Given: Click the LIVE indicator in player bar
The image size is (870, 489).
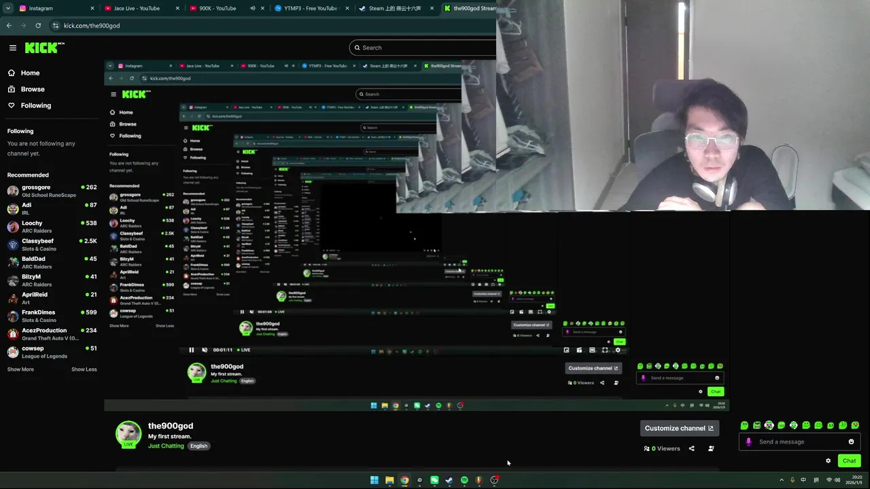Looking at the screenshot, I should tap(244, 350).
